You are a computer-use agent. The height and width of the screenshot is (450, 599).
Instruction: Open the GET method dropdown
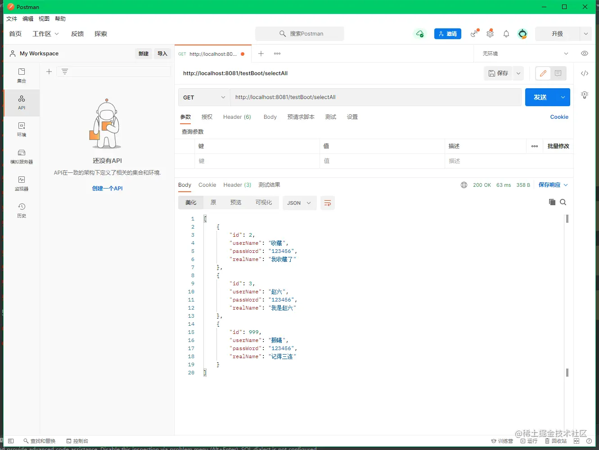point(204,97)
